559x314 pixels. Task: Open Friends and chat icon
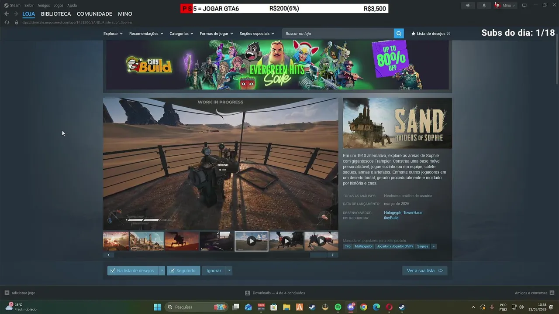(552, 293)
